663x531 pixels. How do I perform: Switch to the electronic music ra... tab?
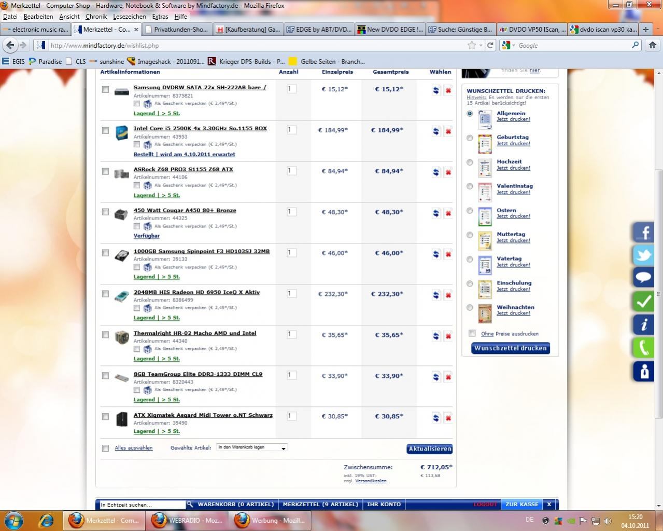[x=35, y=30]
